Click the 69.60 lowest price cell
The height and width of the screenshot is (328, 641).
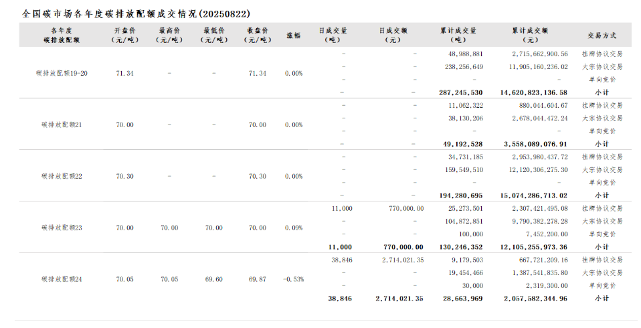click(x=213, y=279)
